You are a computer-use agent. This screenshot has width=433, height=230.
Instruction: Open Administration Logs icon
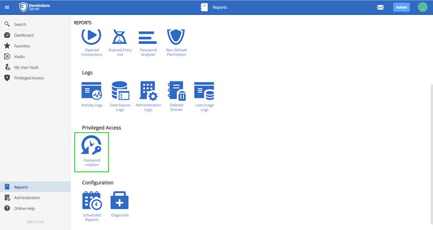tap(148, 91)
